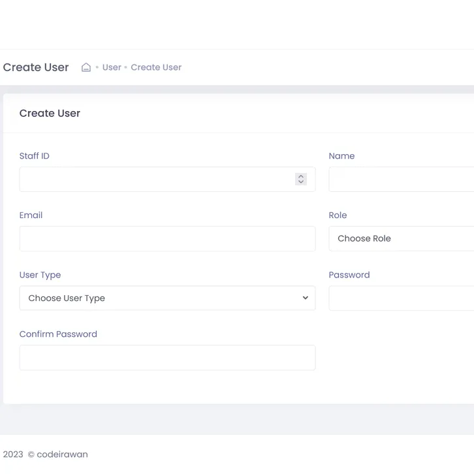The image size is (474, 474).
Task: Click the Name field label
Action: [x=341, y=156]
